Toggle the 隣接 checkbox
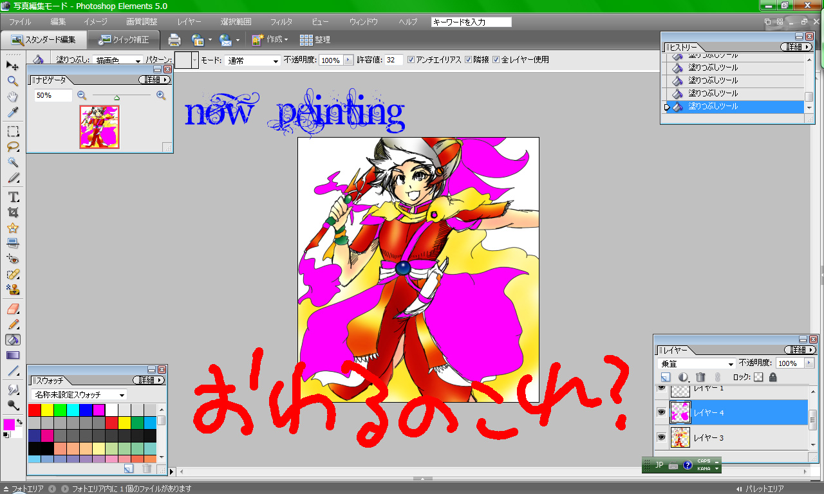Viewport: 824px width, 494px height. (x=468, y=60)
